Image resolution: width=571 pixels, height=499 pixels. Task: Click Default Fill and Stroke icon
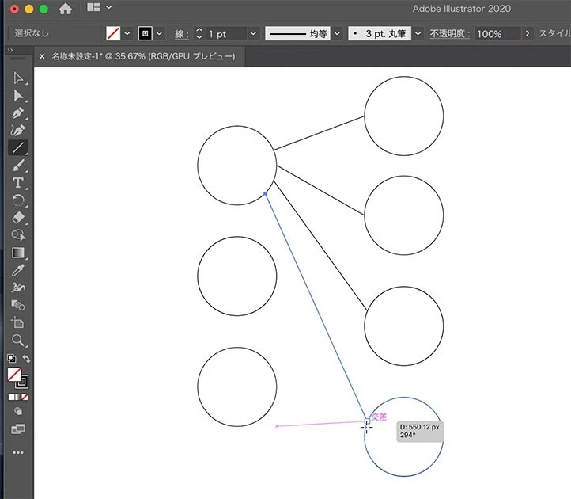click(x=11, y=358)
